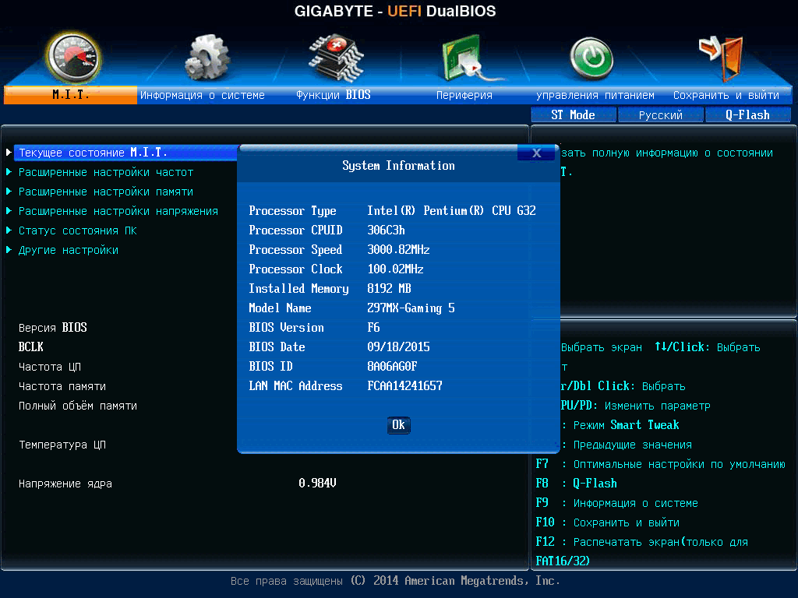Click arrow beside Текущее состояние M.I.T.

tap(9, 153)
